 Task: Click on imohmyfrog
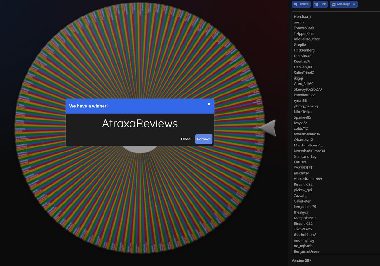(x=304, y=240)
